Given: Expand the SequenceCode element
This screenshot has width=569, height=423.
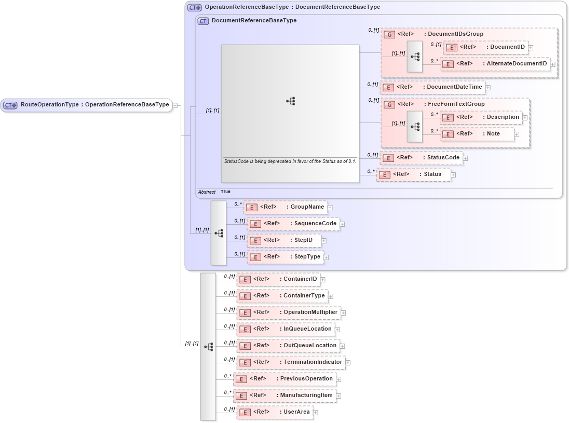Looking at the screenshot, I should coord(342,224).
